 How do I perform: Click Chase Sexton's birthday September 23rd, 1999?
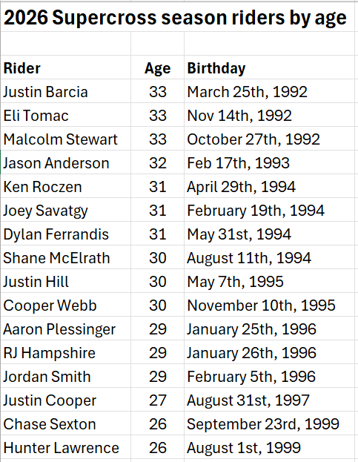pyautogui.click(x=263, y=424)
